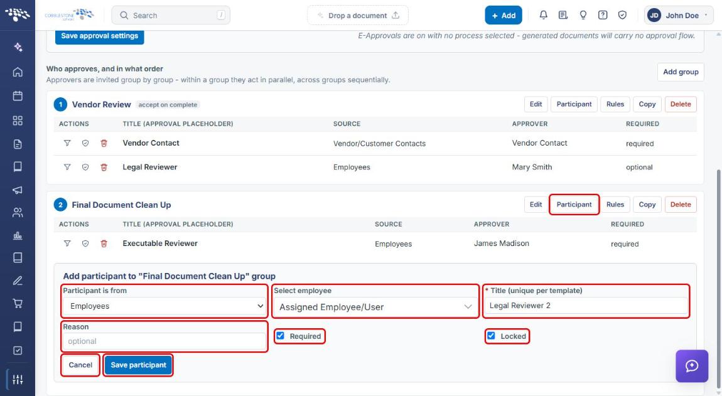The width and height of the screenshot is (722, 396).
Task: Open the Participant is from dropdown
Action: [x=164, y=306]
